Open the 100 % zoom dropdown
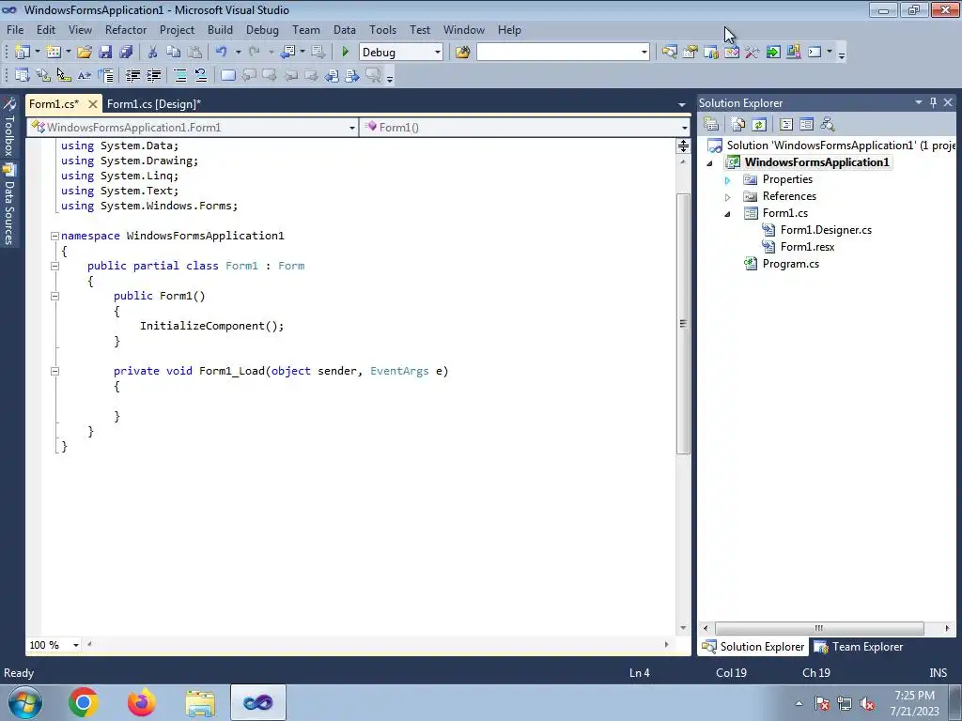962x721 pixels. pos(76,645)
